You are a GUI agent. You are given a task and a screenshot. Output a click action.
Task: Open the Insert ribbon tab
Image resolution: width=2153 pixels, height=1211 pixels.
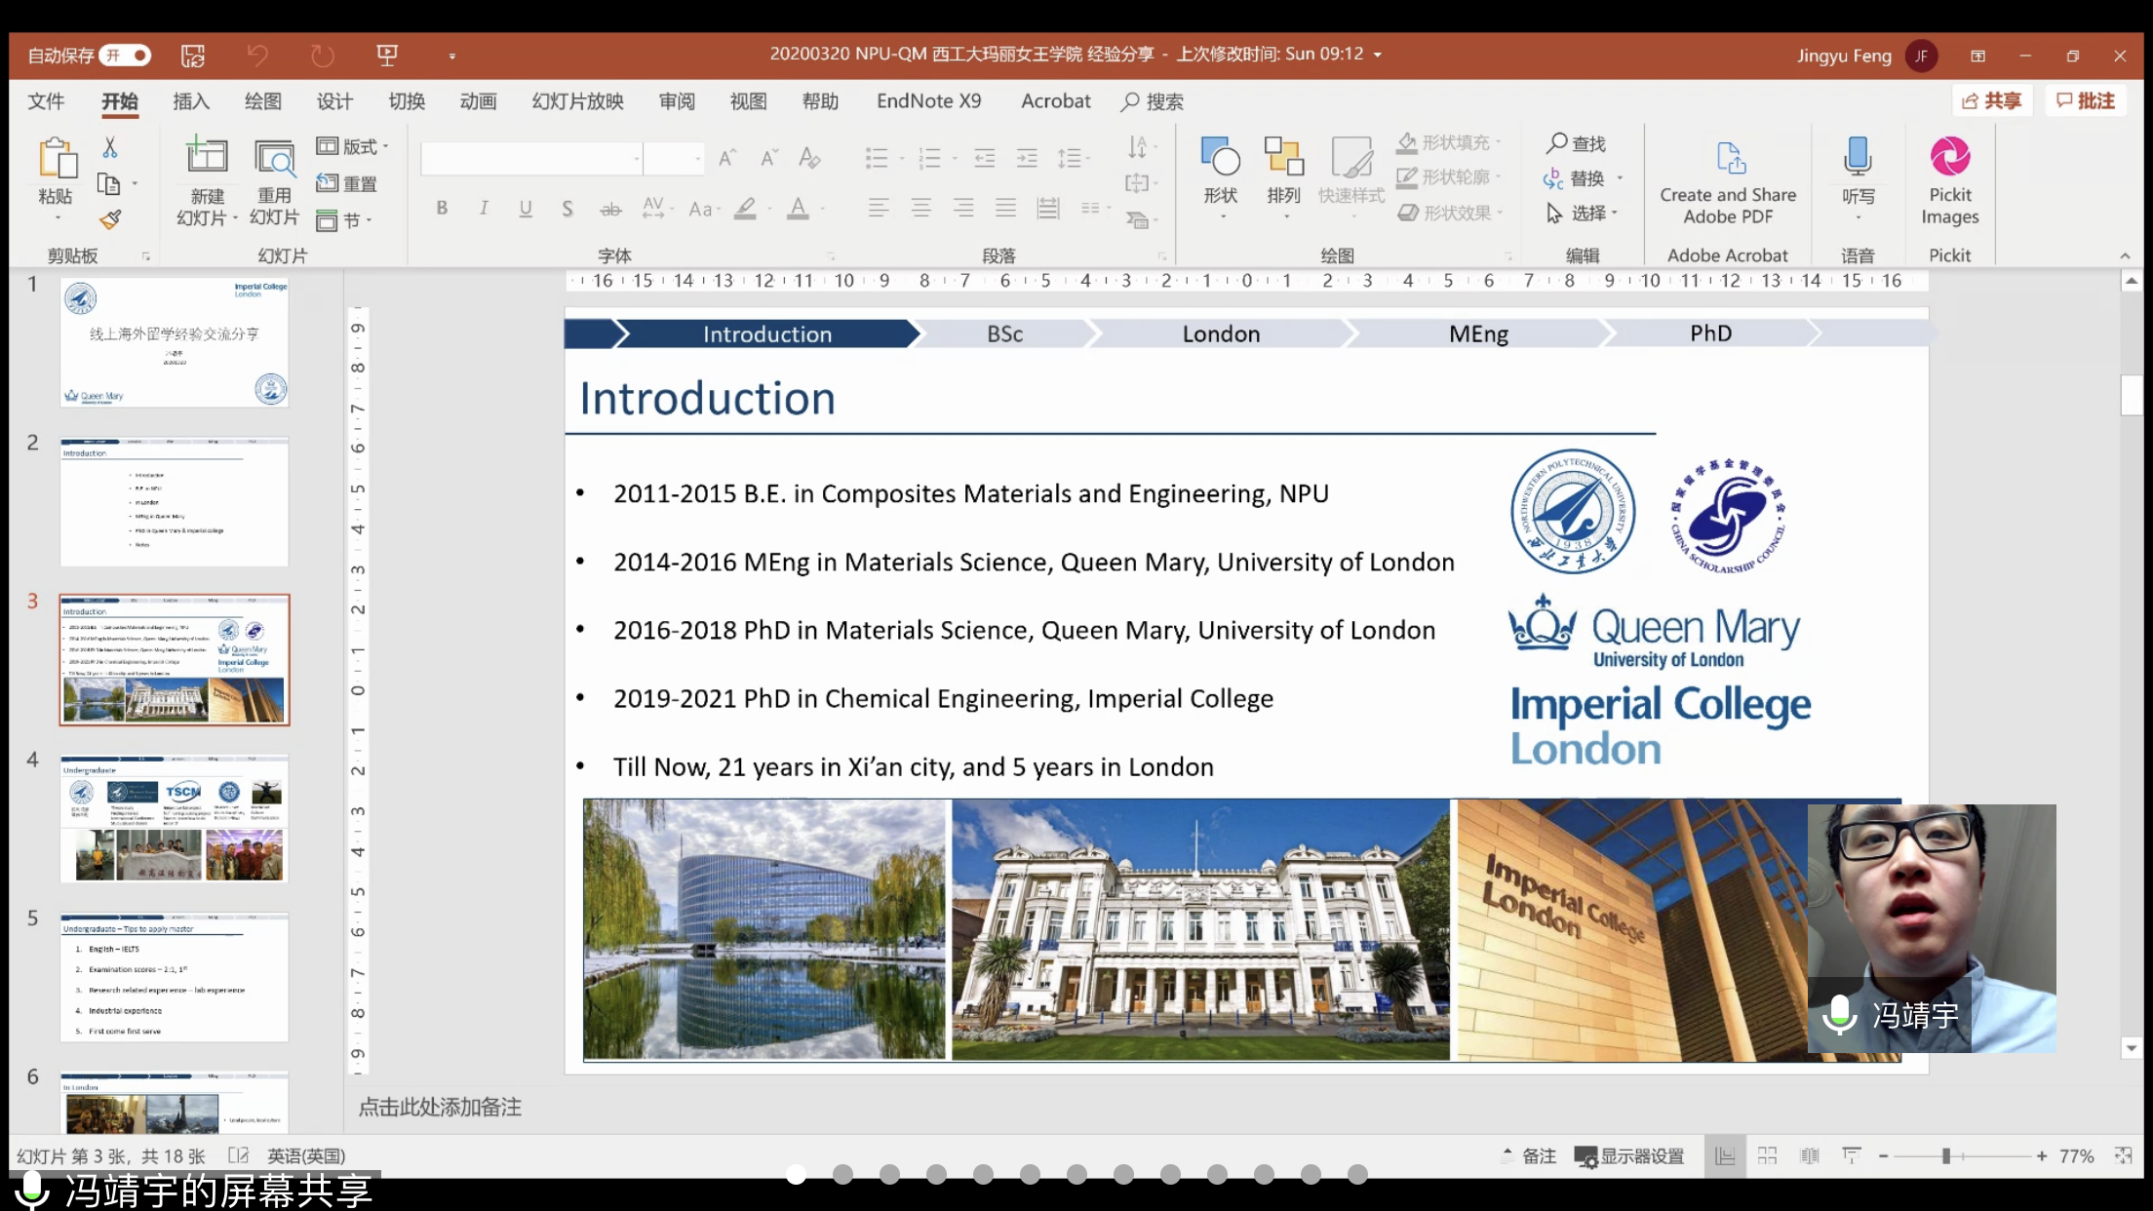click(191, 101)
